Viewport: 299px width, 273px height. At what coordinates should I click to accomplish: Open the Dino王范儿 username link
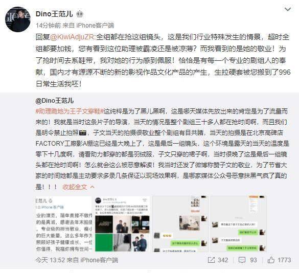(x=54, y=14)
